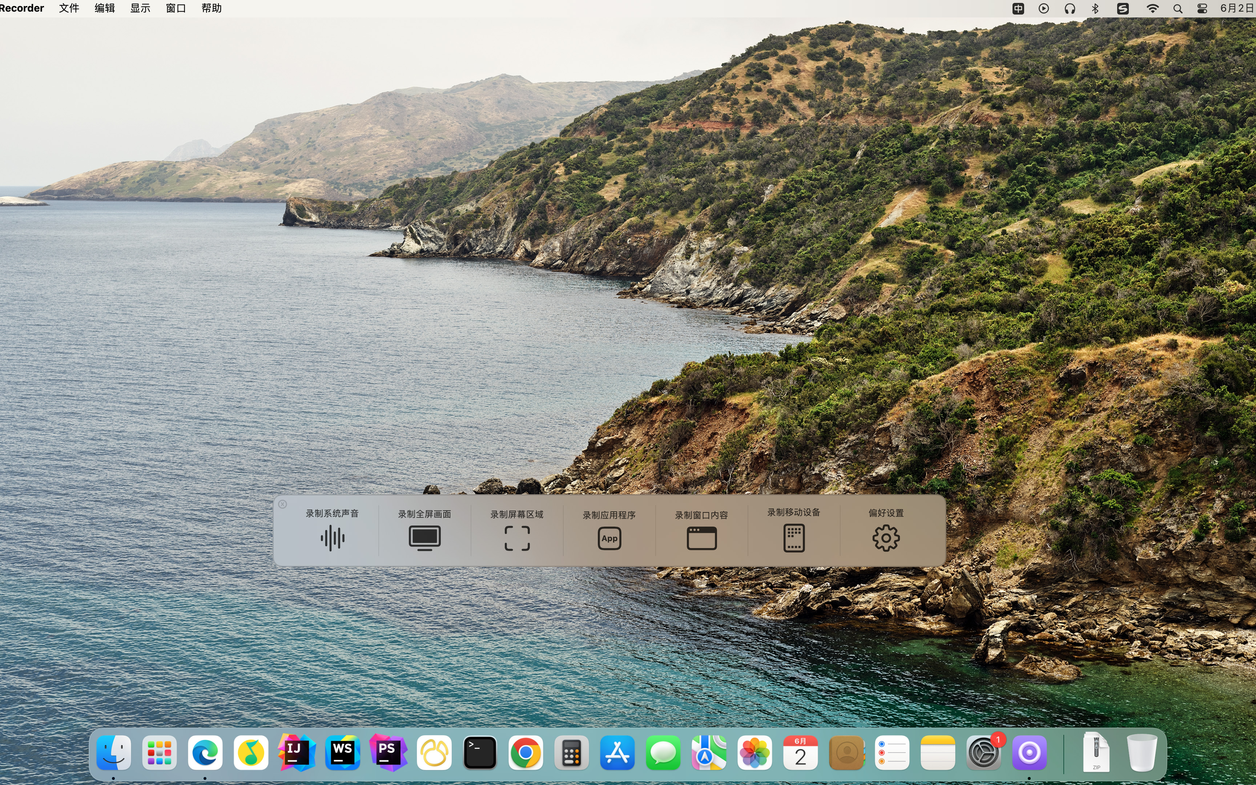This screenshot has width=1256, height=785.
Task: Open Navicat from the Dock
Action: pyautogui.click(x=434, y=753)
